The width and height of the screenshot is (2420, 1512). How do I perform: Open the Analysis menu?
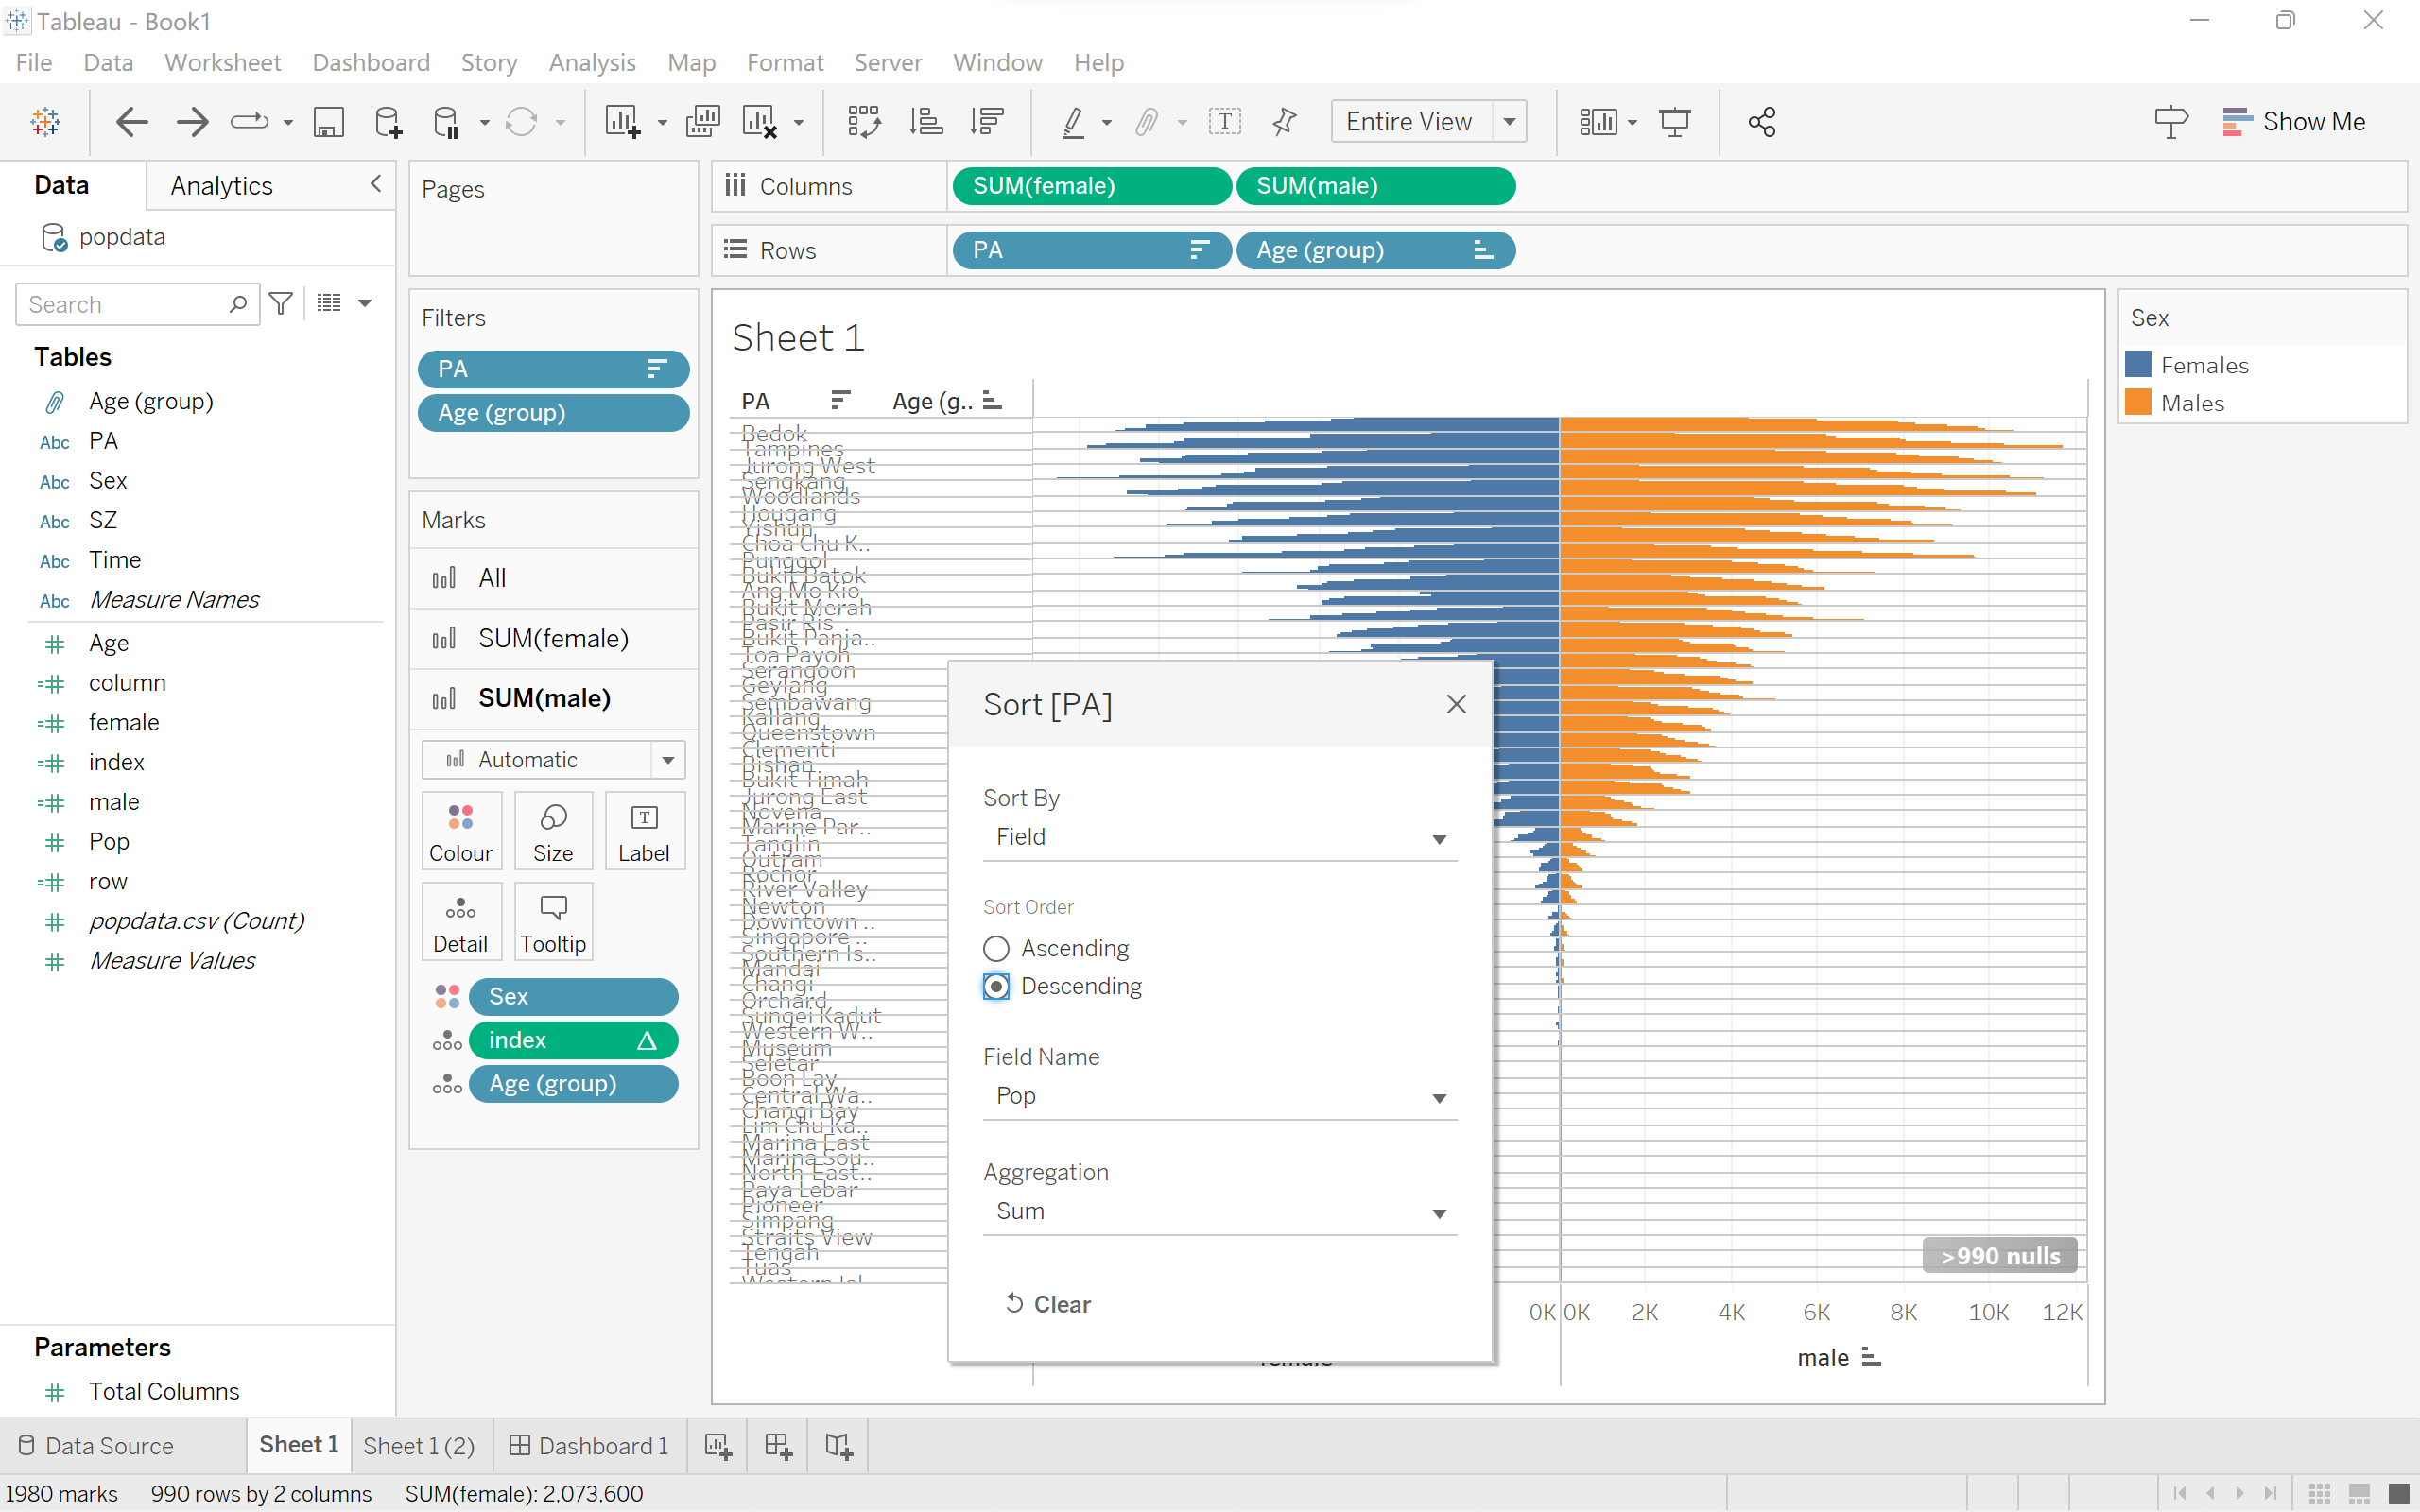click(x=592, y=62)
